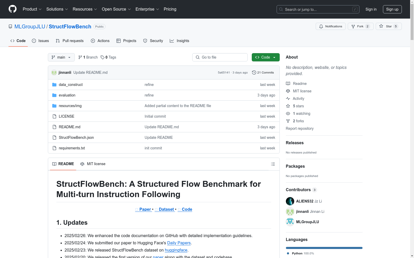The image size is (414, 258).
Task: Click the MIT license scale icon in About
Action: (x=288, y=91)
